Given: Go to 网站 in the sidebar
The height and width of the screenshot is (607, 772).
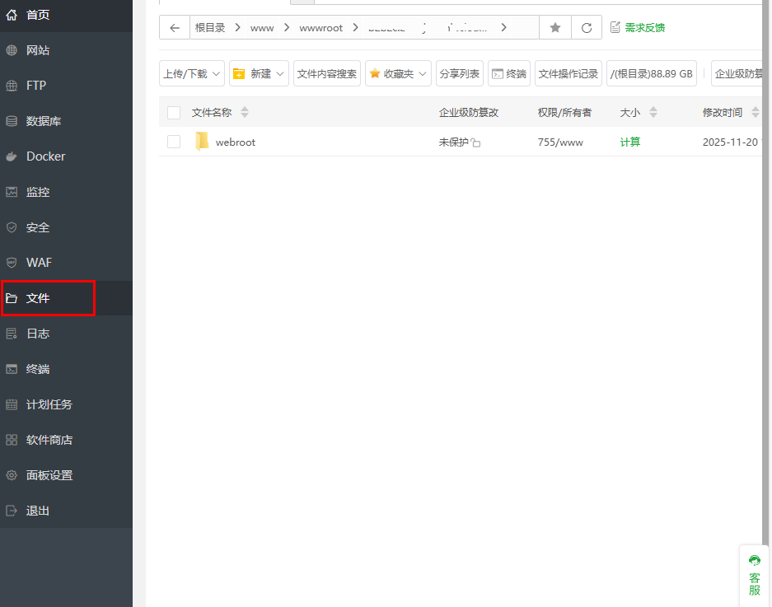Looking at the screenshot, I should point(38,50).
